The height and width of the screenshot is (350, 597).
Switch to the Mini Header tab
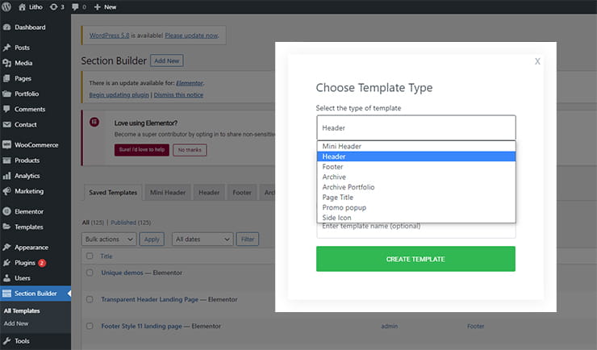point(168,193)
